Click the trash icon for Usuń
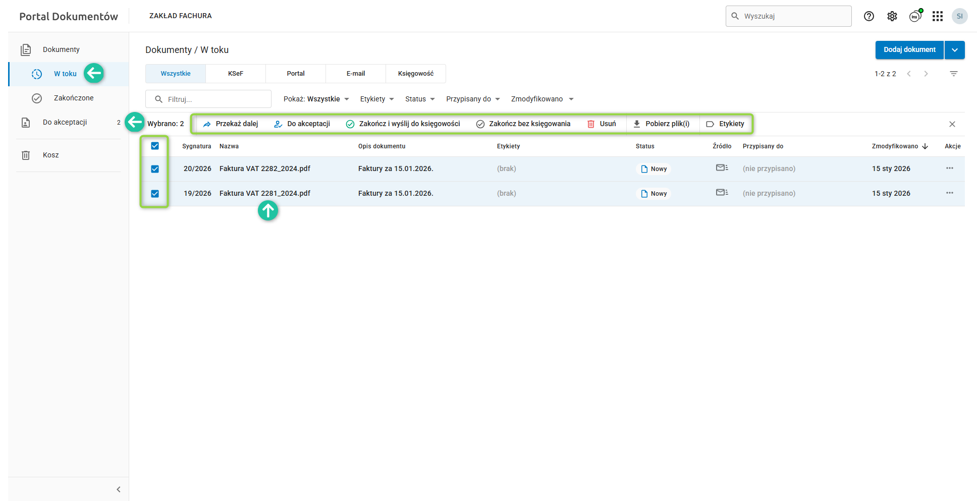 (x=591, y=124)
